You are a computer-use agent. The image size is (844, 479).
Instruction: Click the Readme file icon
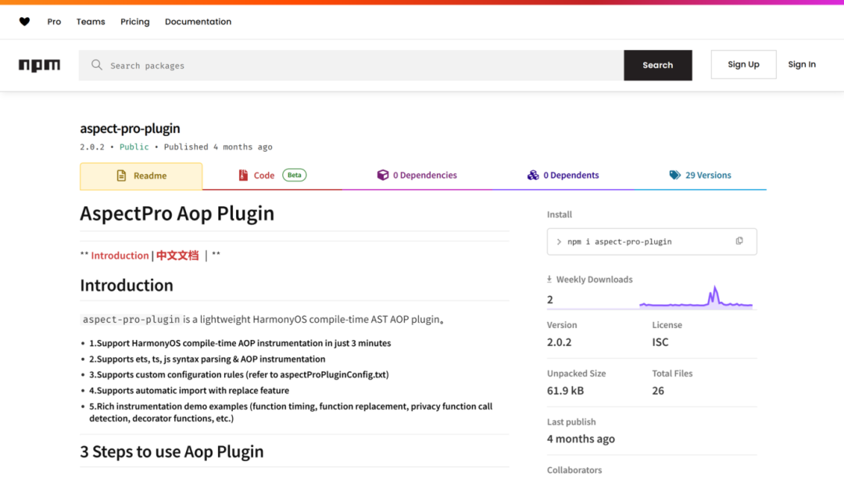tap(121, 176)
